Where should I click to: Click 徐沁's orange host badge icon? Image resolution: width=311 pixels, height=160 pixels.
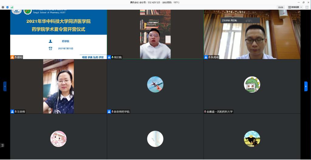[x=12, y=57]
